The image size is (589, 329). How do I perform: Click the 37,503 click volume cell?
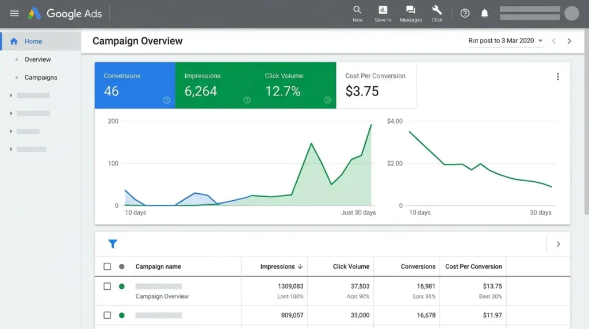click(x=360, y=286)
